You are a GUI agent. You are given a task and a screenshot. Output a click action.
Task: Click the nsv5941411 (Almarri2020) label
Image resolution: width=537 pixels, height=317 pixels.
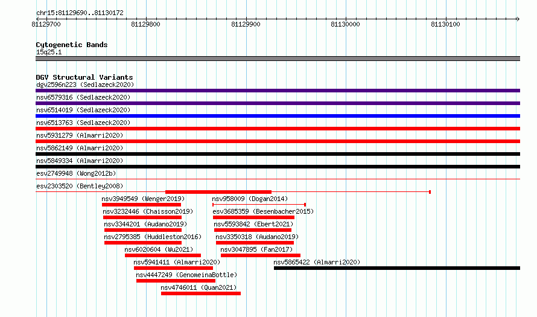pyautogui.click(x=177, y=262)
